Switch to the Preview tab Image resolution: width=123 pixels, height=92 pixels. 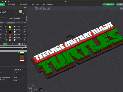click(x=12, y=4)
